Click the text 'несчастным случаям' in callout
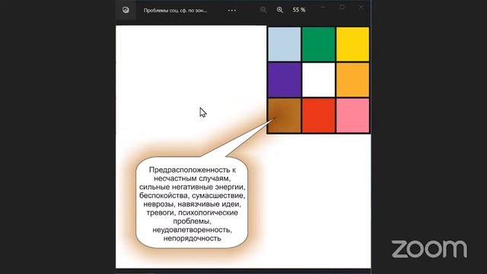The width and height of the screenshot is (487, 274). point(192,179)
